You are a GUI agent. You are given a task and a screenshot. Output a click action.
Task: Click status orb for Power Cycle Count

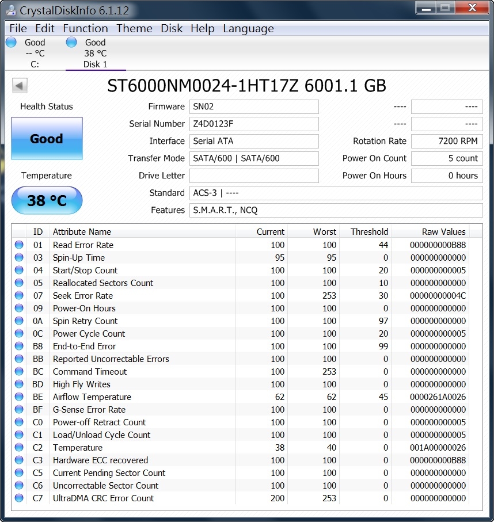[19, 333]
